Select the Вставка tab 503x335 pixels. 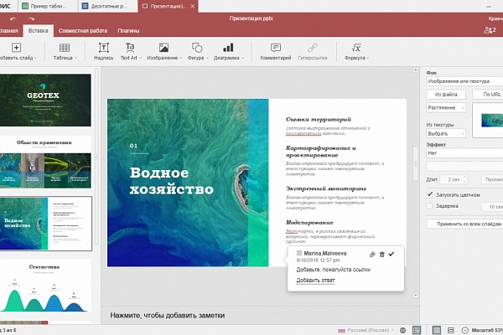click(x=39, y=31)
